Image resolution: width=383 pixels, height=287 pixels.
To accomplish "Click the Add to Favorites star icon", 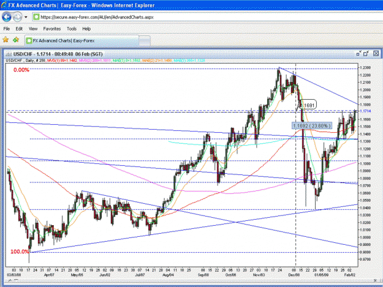I will click(x=16, y=40).
